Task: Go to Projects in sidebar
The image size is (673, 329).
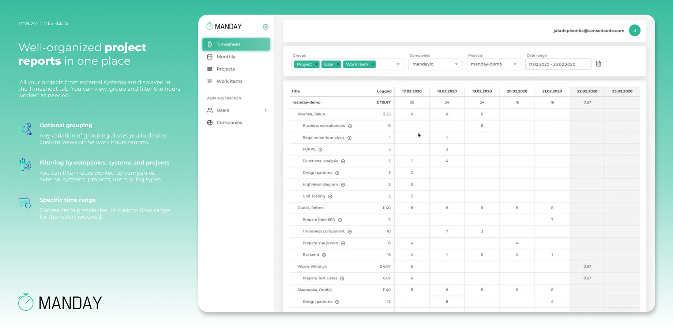Action: pos(226,69)
